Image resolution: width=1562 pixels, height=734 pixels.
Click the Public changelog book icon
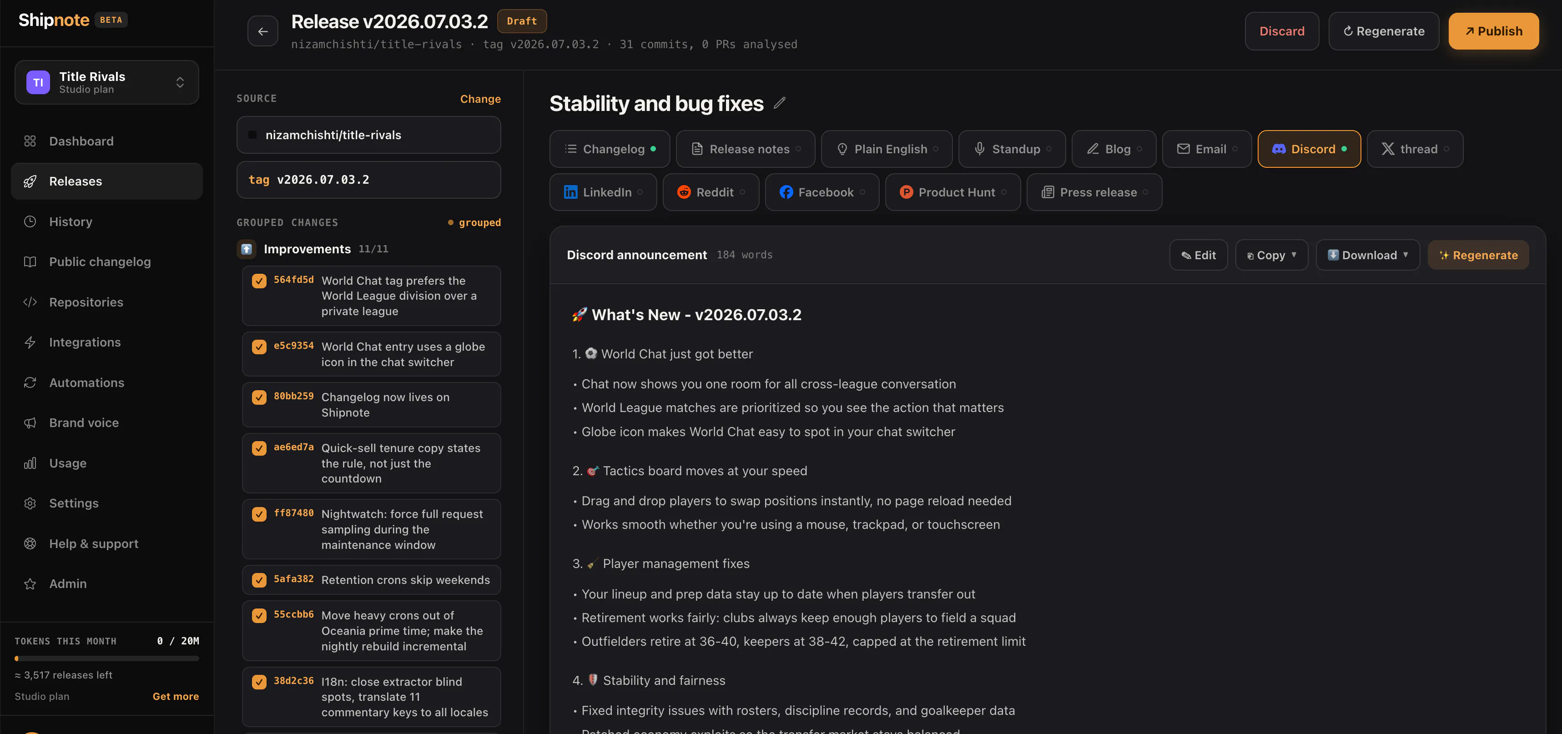point(30,262)
